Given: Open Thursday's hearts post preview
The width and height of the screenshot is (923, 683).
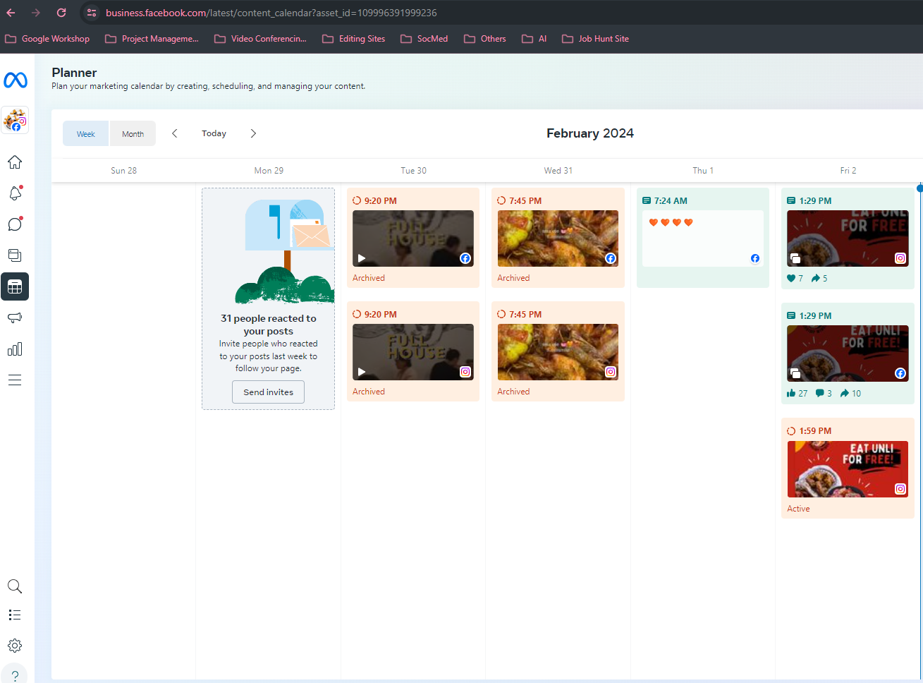Looking at the screenshot, I should click(703, 238).
